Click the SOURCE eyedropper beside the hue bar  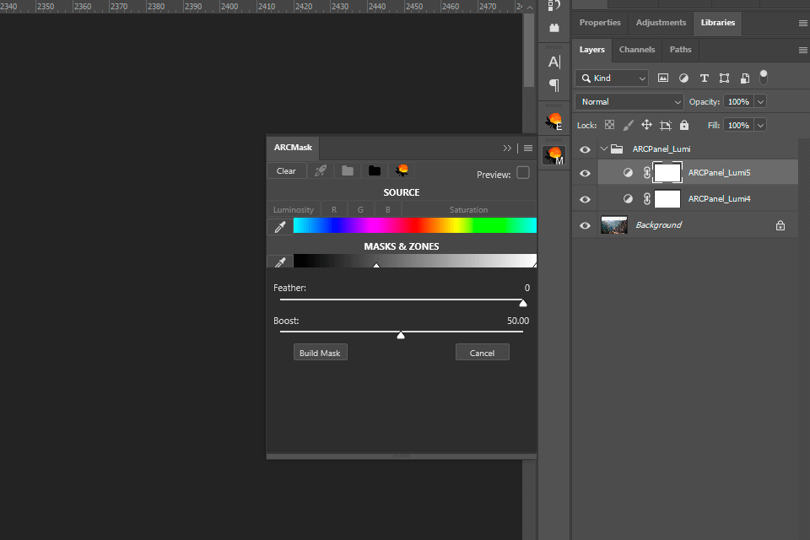pyautogui.click(x=279, y=226)
